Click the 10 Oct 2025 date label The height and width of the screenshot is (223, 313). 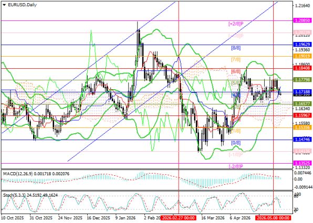click(13, 218)
